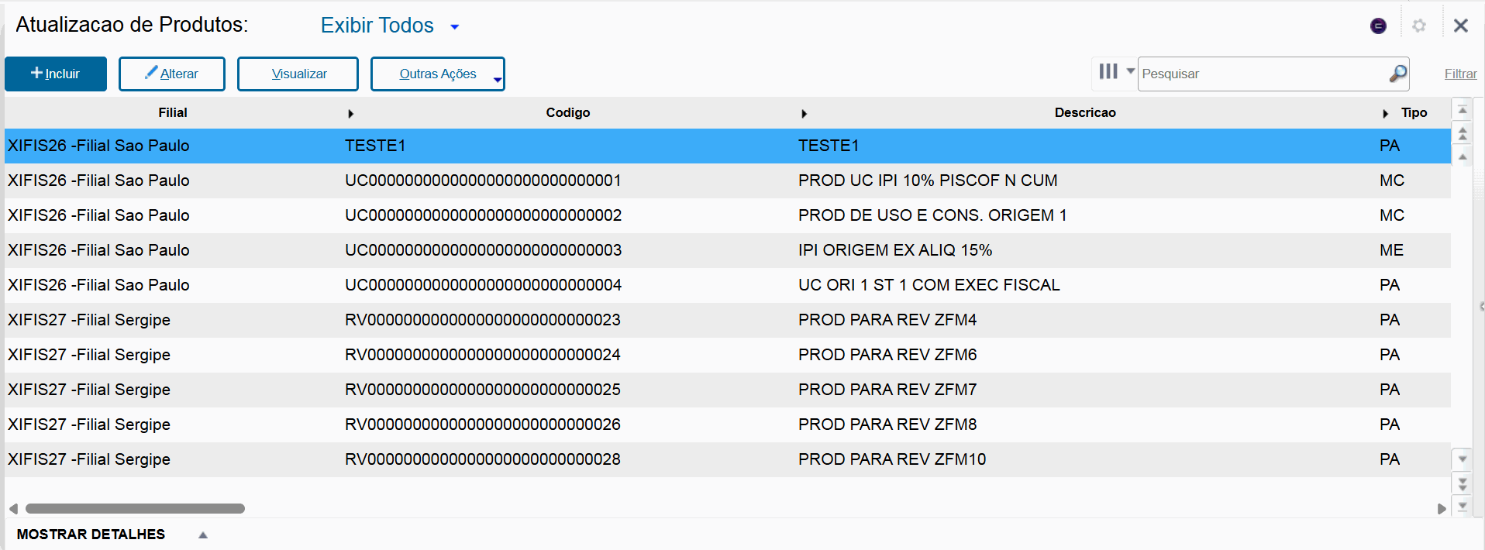1485x550 pixels.
Task: Sort by the Codigo column header
Action: [567, 112]
